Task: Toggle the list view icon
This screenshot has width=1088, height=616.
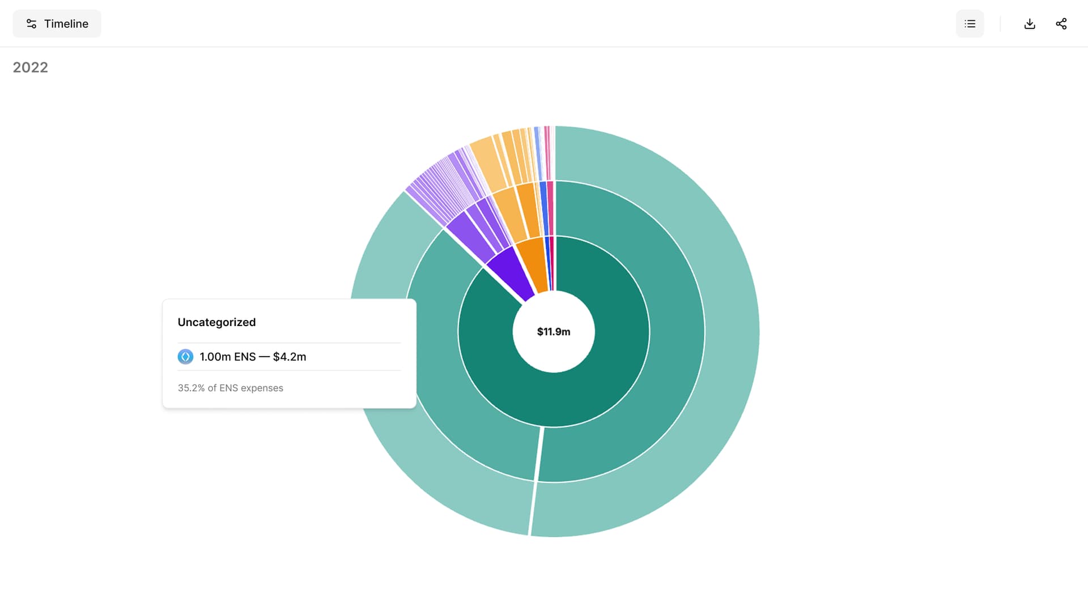Action: pos(970,24)
